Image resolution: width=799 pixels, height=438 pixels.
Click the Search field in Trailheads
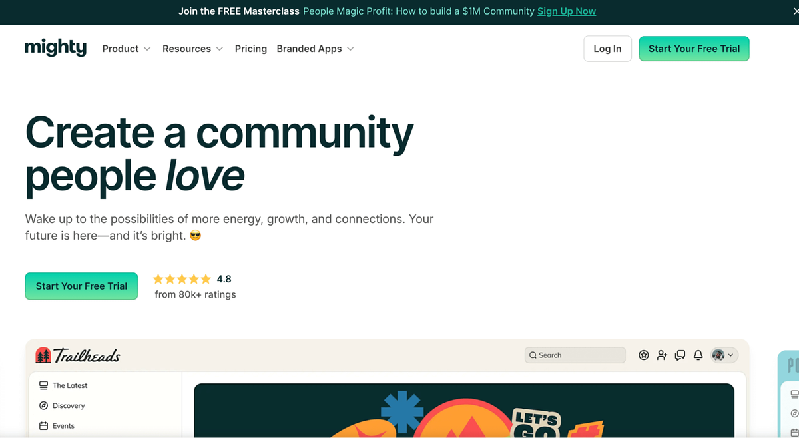pyautogui.click(x=575, y=355)
